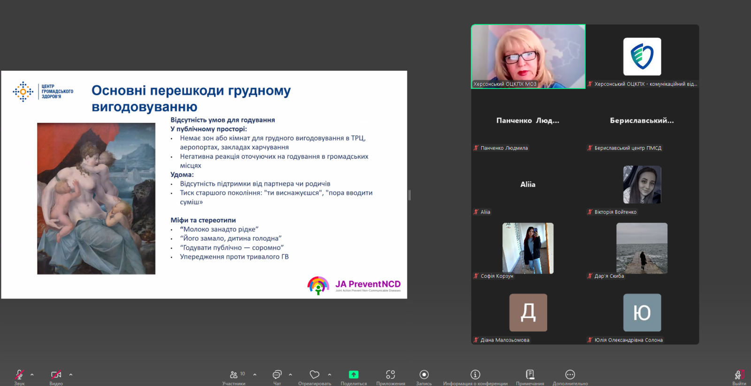Open the Приложения apps icon

[x=391, y=375]
